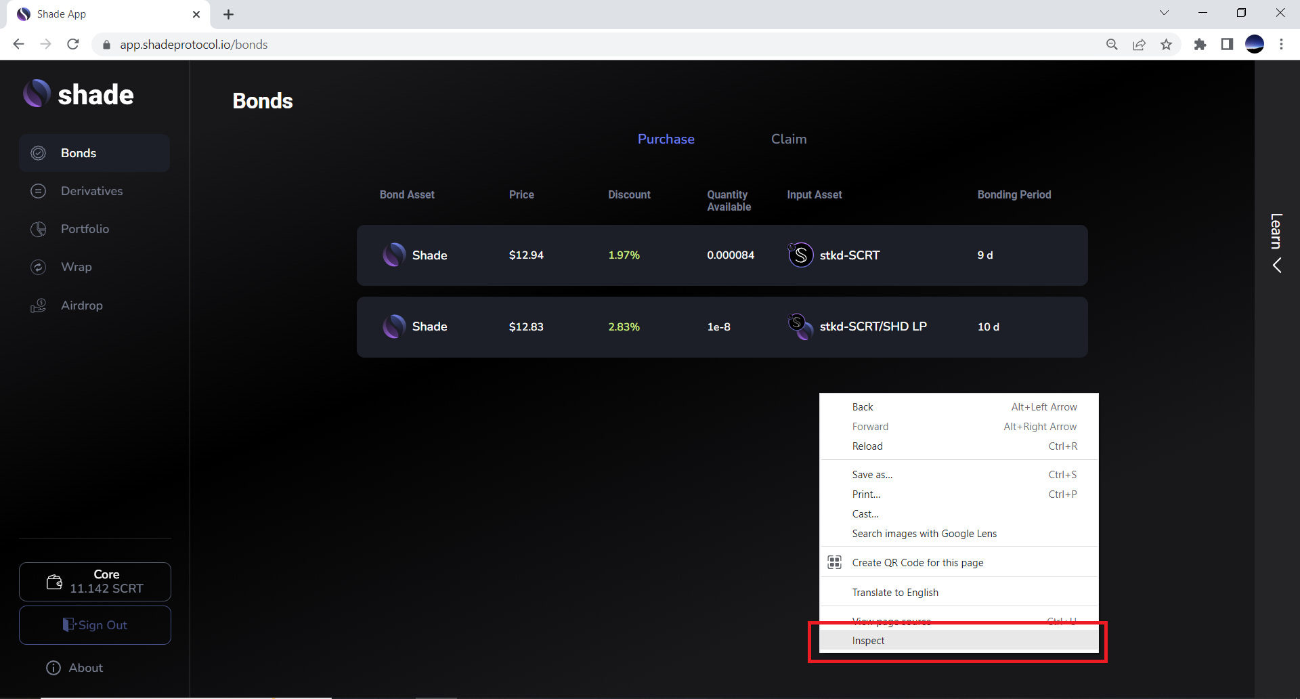The height and width of the screenshot is (699, 1300).
Task: Switch to the Claim tab
Action: (x=789, y=139)
